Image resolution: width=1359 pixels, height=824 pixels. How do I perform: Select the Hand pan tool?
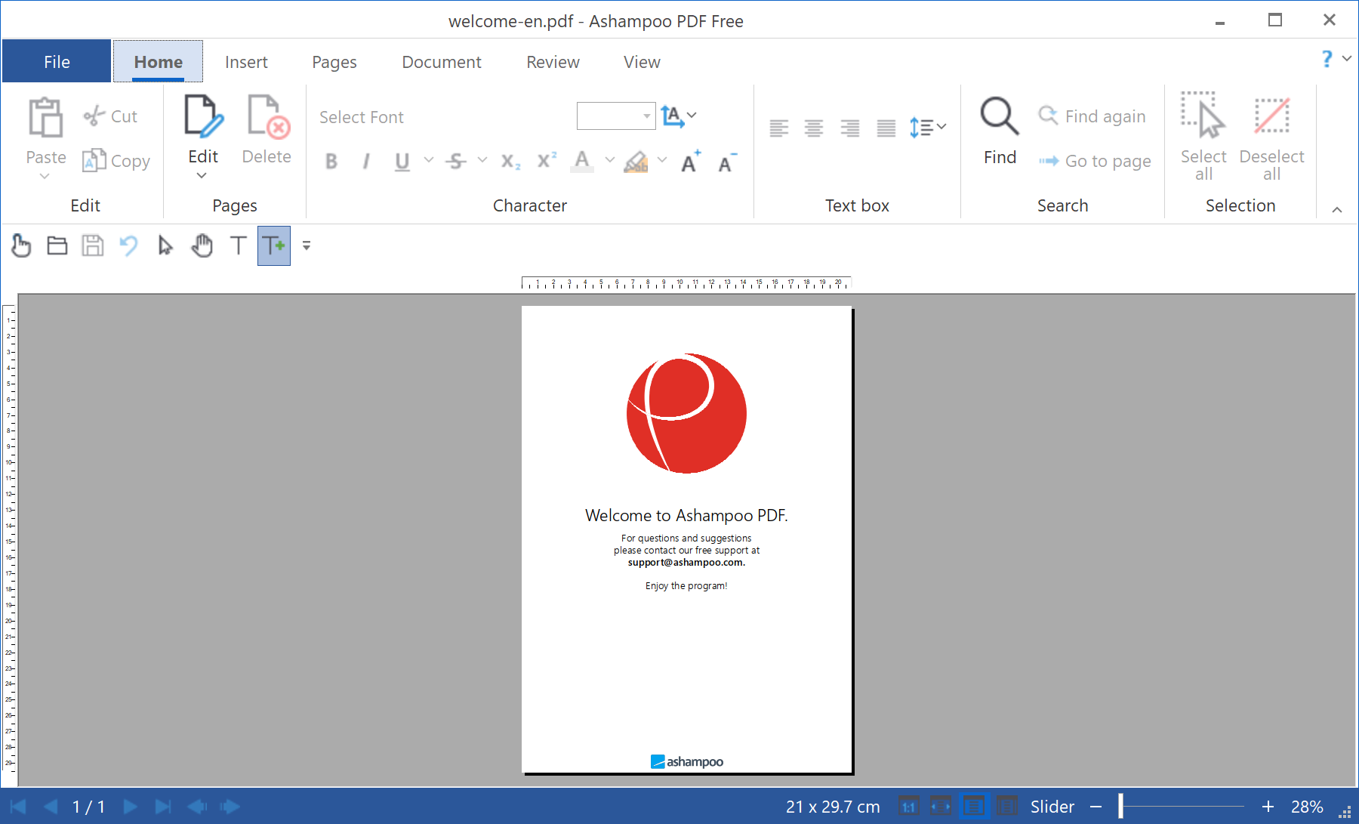pyautogui.click(x=202, y=245)
